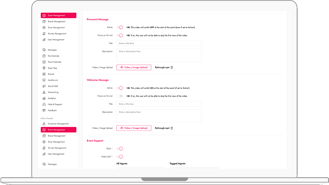
Task: Click the Event Support heading
Action: (95, 141)
